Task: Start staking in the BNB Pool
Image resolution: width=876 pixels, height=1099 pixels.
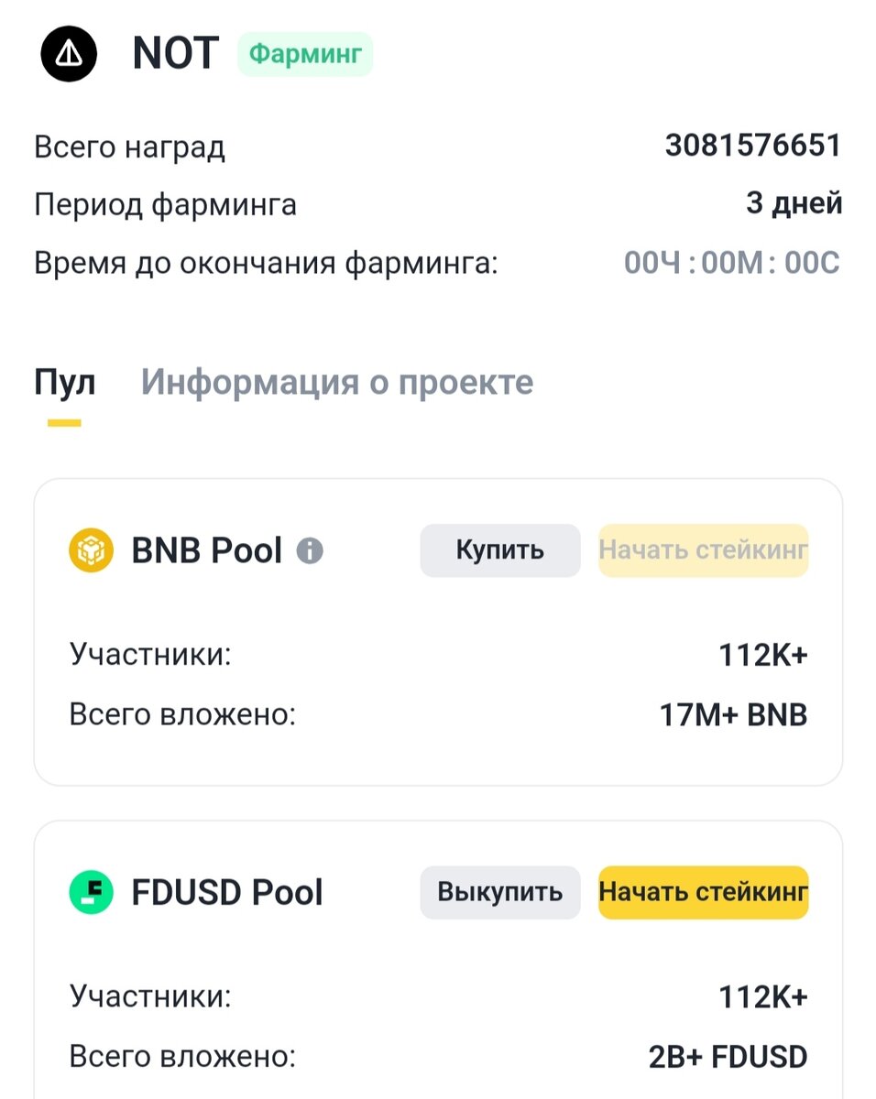Action: click(704, 550)
